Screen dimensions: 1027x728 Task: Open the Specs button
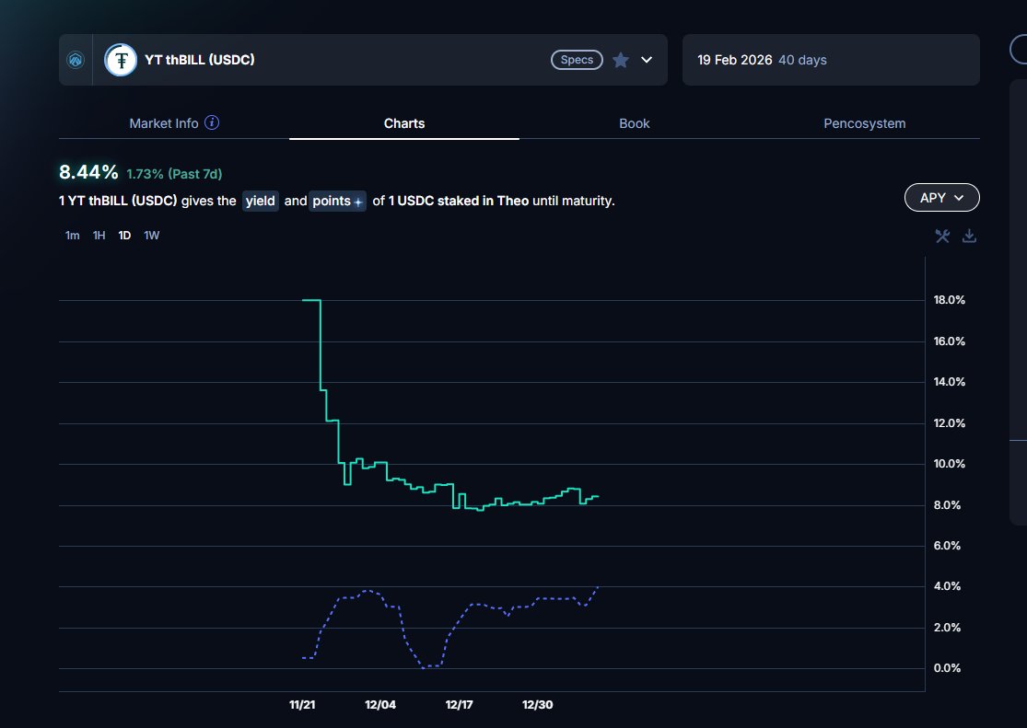tap(577, 60)
